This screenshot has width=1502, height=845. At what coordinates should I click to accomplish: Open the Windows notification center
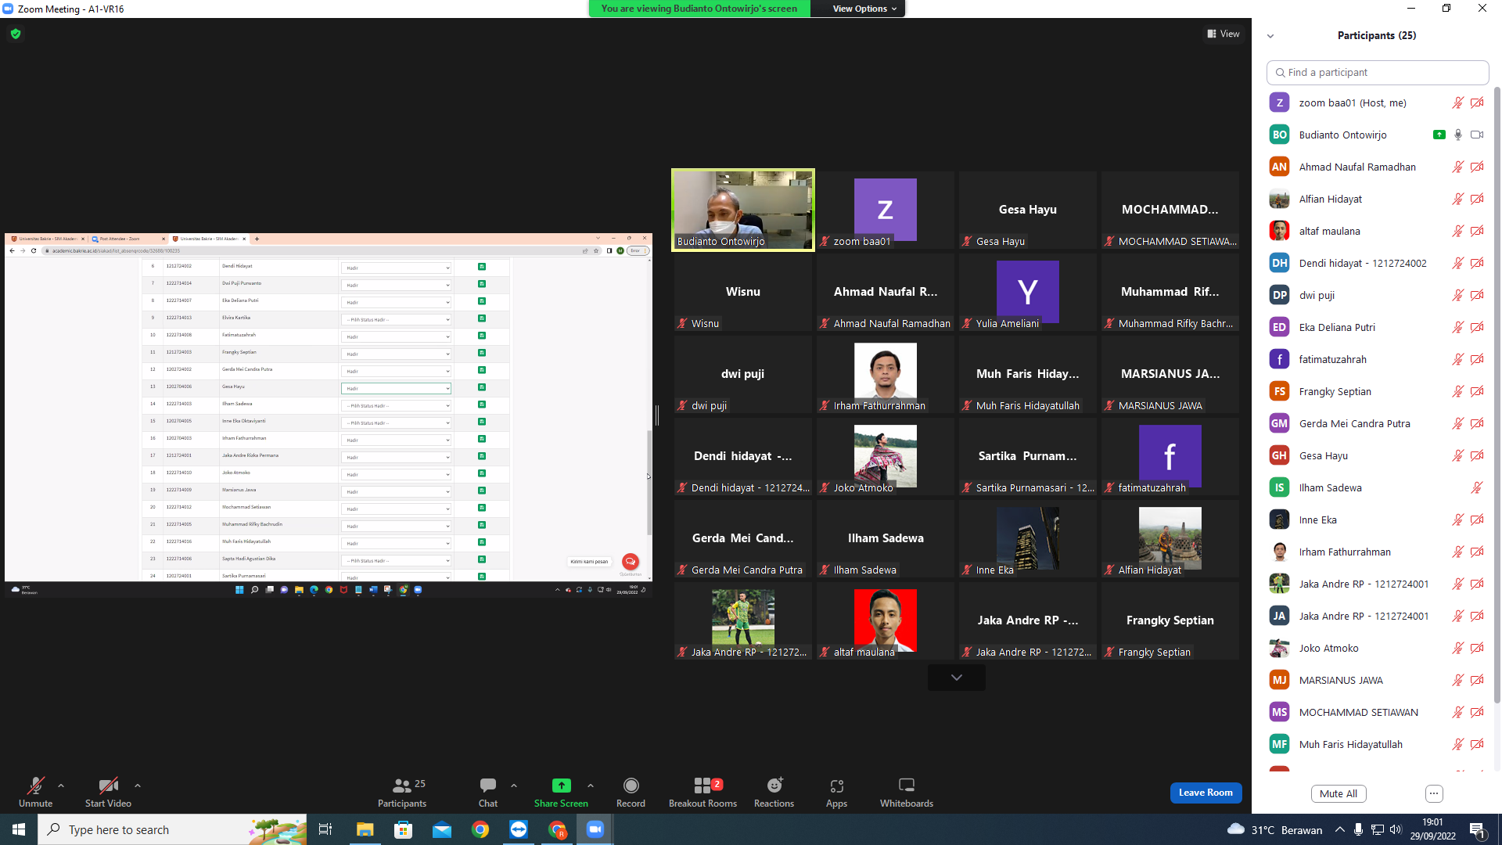(x=1478, y=829)
